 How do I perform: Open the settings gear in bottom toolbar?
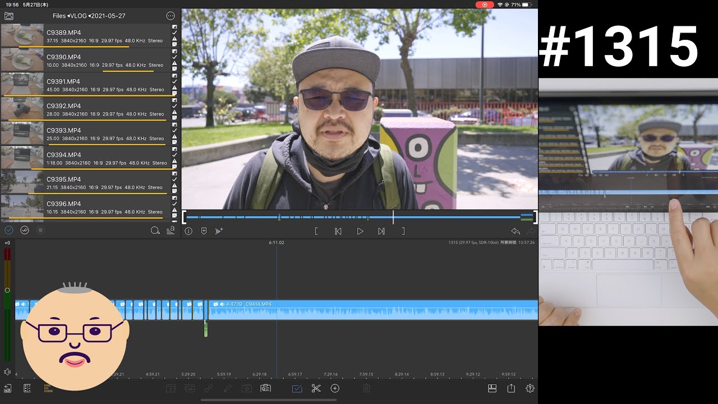pos(530,388)
